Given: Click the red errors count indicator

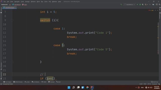Looking at the screenshot, I should [x=150, y=10].
